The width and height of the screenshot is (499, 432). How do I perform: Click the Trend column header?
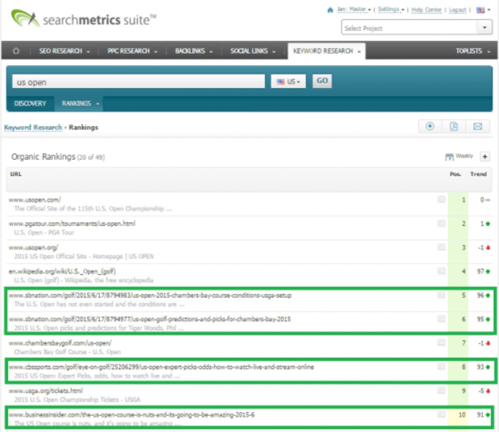pos(478,174)
